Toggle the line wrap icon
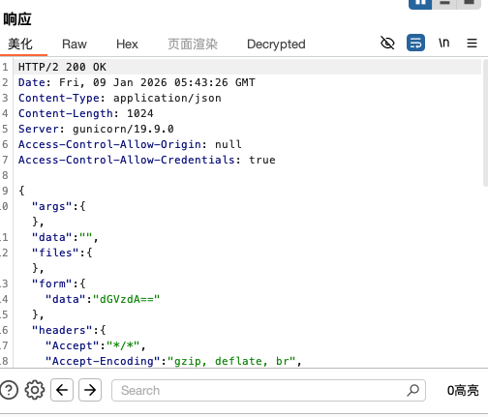Viewport: 488px width, 417px height. click(415, 43)
